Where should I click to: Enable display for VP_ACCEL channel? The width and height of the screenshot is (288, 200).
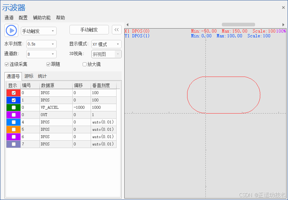[14, 108]
